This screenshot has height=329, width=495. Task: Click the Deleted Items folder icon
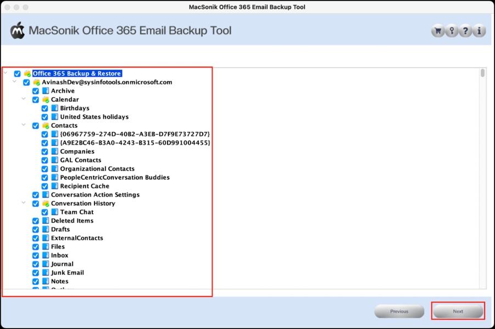(46, 221)
